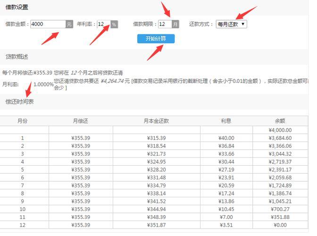Click the 年利率 input field with 12
Viewport: 317px width, 236px height.
point(104,24)
